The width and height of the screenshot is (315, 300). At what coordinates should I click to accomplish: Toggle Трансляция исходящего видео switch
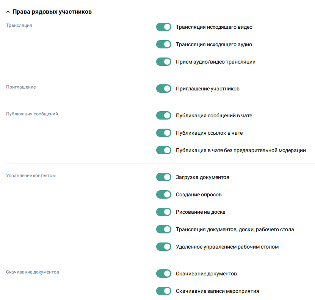click(x=164, y=27)
